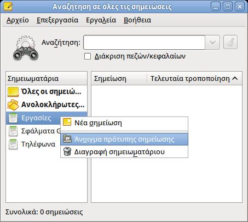Click the trash can delete icon
The image size is (248, 222).
point(67,151)
